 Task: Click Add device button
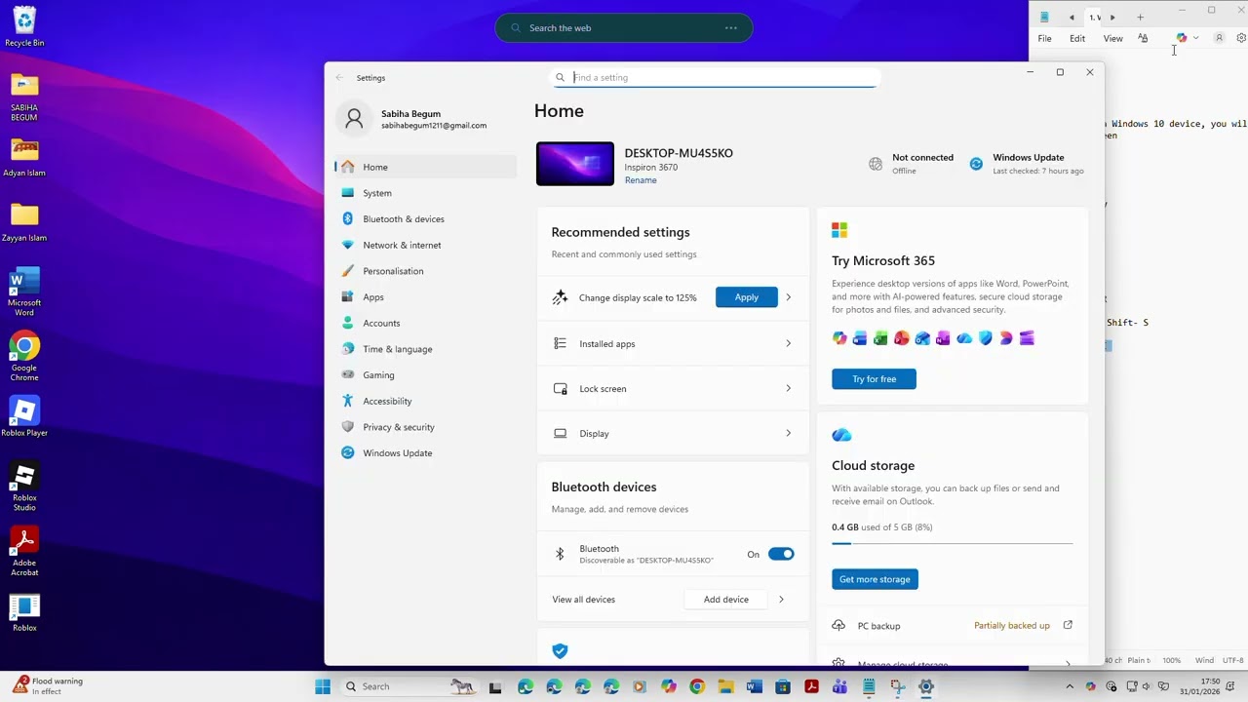click(726, 600)
